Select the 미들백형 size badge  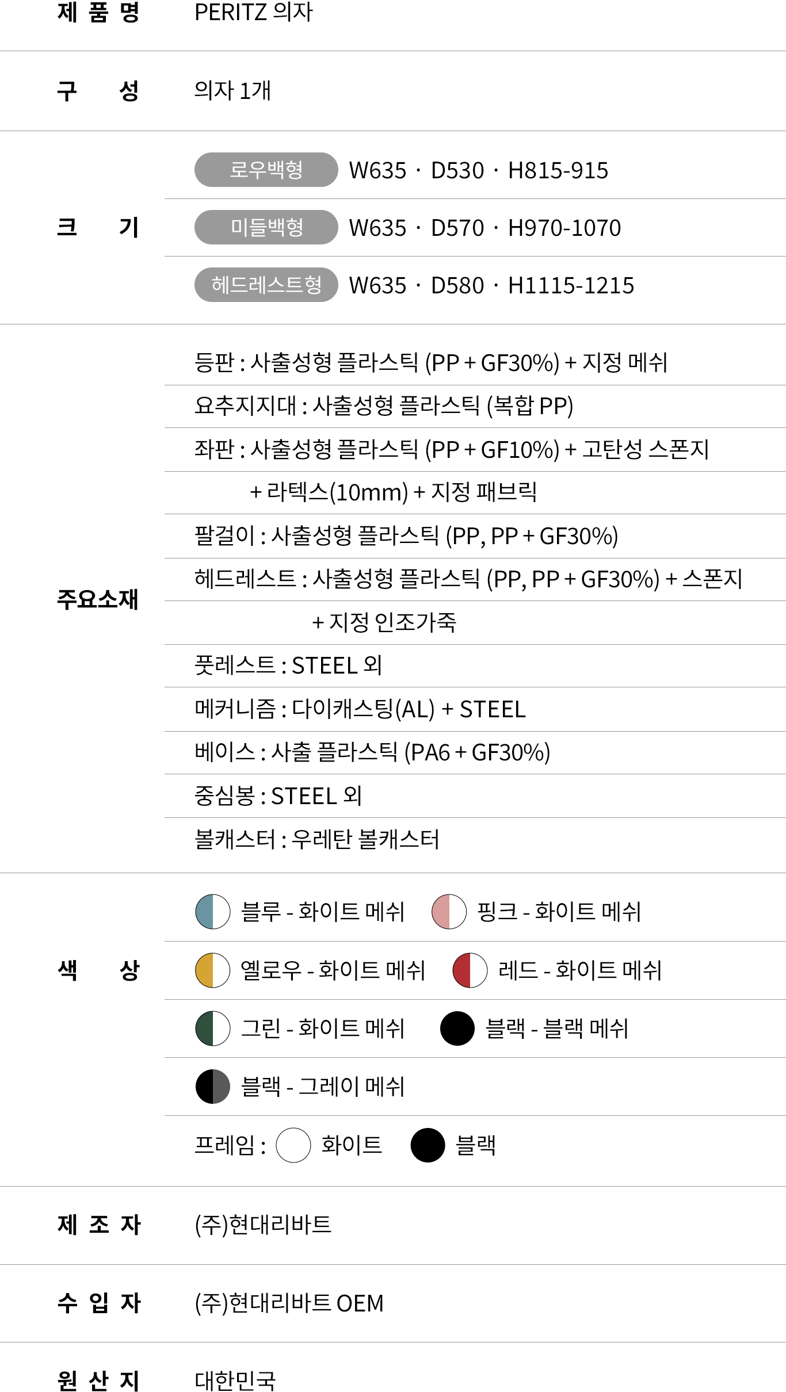point(266,227)
